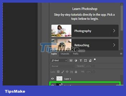The width and height of the screenshot is (126, 96).
Task: Filter for shape layers icon
Action: (85, 60)
